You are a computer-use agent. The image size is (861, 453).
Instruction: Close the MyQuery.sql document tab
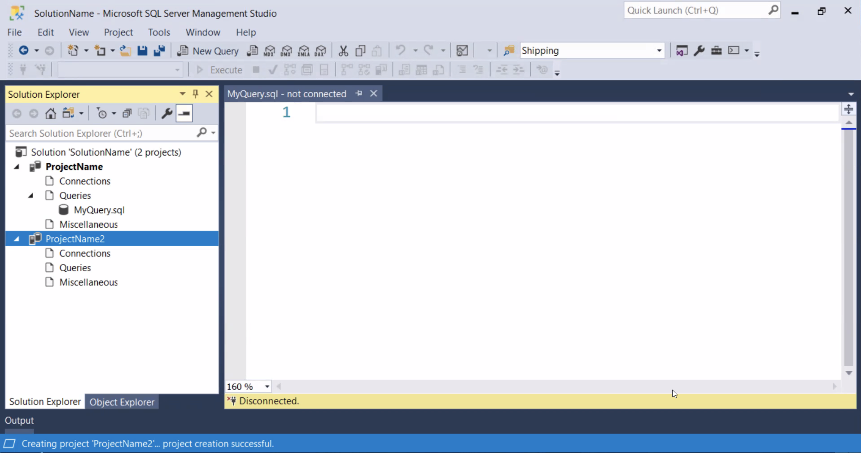(x=374, y=94)
